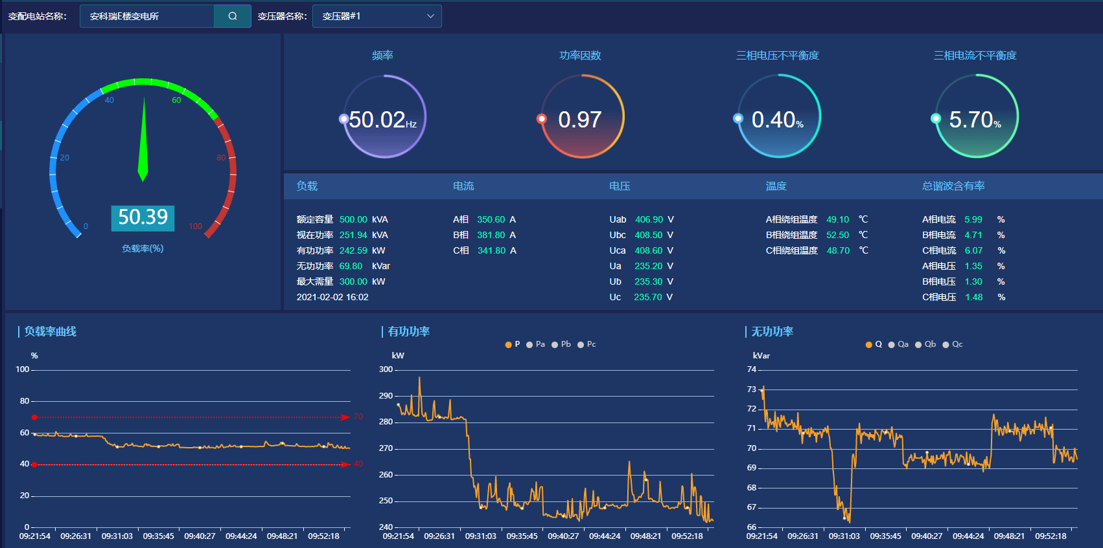Screen dimensions: 1103x548
Task: Toggle the Qc series legend
Action: pyautogui.click(x=953, y=344)
